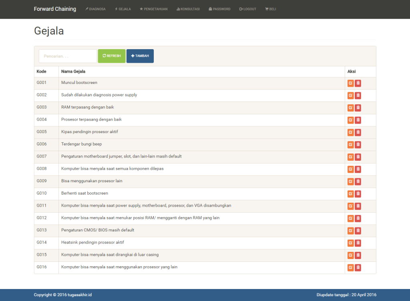Click the Forward Chaining brand link
410x301 pixels.
coord(55,9)
